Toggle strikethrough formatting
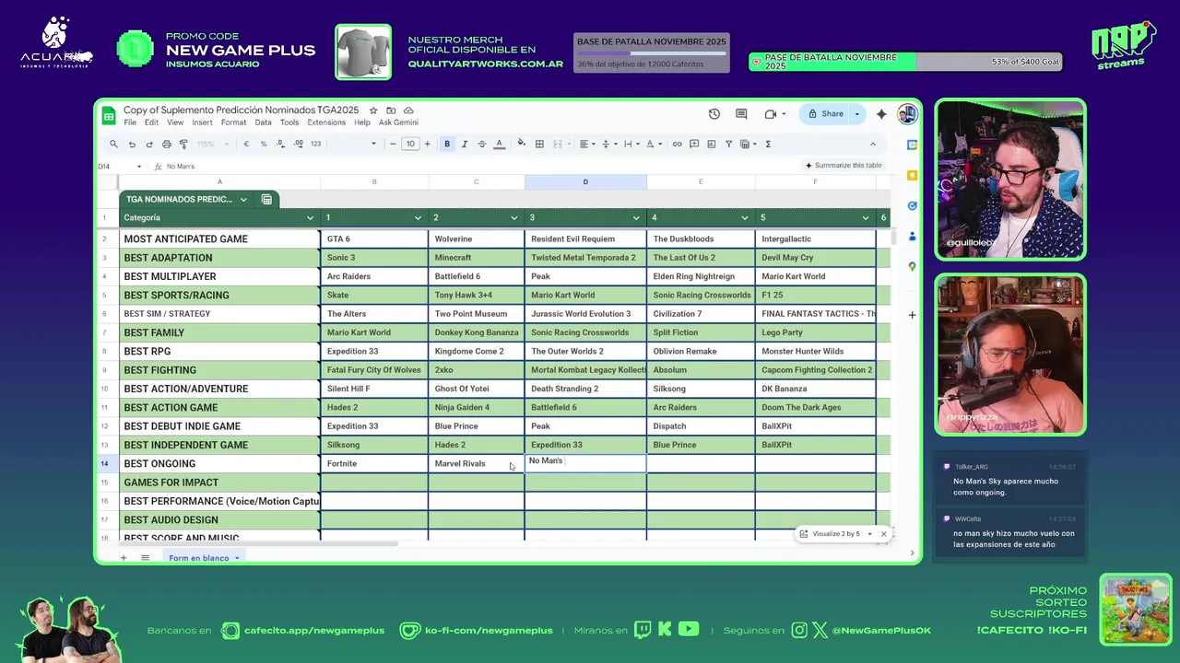 coord(481,144)
